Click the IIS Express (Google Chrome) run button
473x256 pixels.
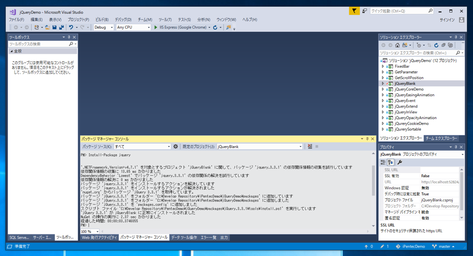(180, 28)
